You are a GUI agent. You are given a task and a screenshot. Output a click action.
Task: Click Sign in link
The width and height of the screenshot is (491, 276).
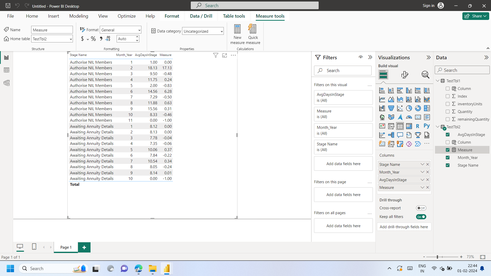tap(428, 6)
